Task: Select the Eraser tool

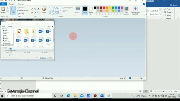Action: click(32, 12)
